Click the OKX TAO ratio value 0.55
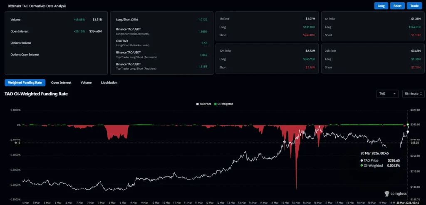 point(205,43)
